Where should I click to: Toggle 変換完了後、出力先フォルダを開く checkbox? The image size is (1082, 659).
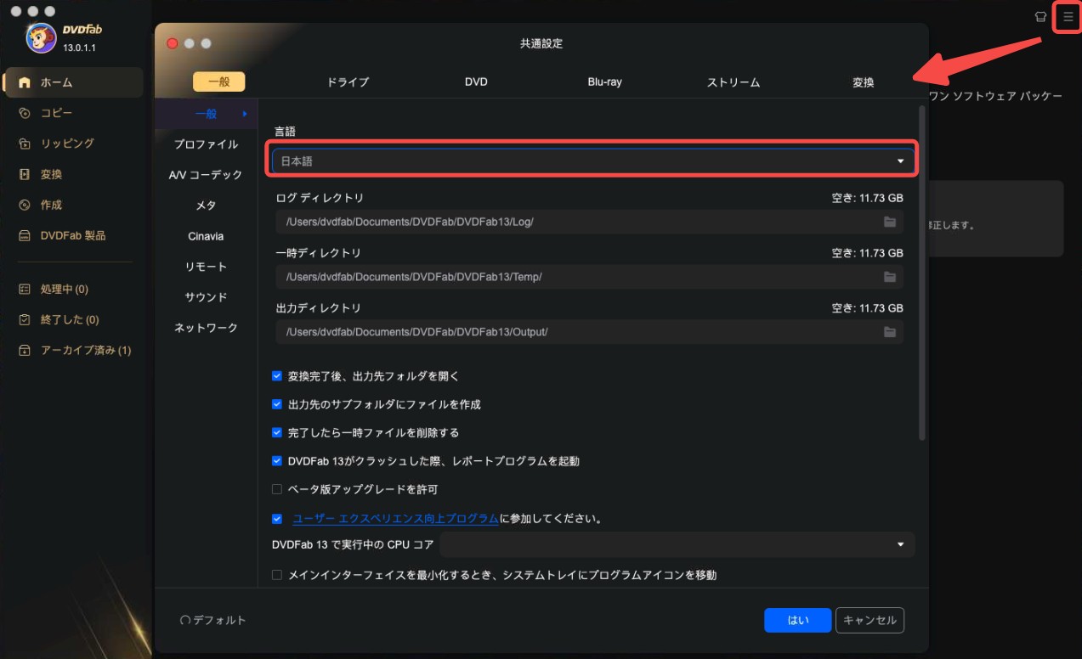point(276,375)
